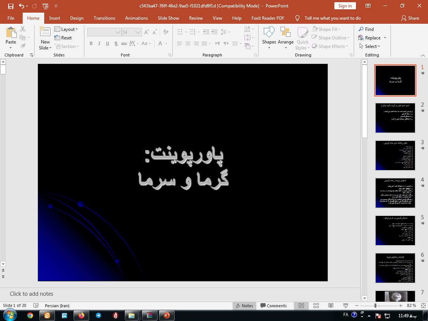Click the Underline icon
Screen dimensions: 428x321
[x=107, y=43]
